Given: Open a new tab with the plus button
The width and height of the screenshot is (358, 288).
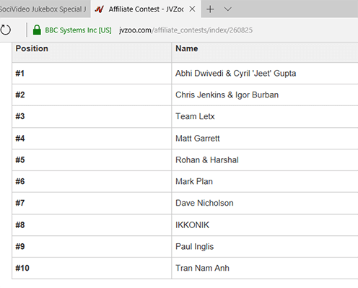Looking at the screenshot, I should pos(210,9).
